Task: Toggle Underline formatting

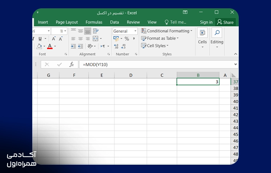Action: (x=40, y=39)
